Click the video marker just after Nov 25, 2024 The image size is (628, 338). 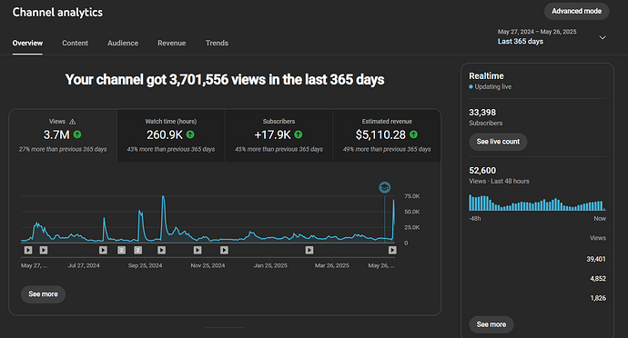tap(224, 250)
